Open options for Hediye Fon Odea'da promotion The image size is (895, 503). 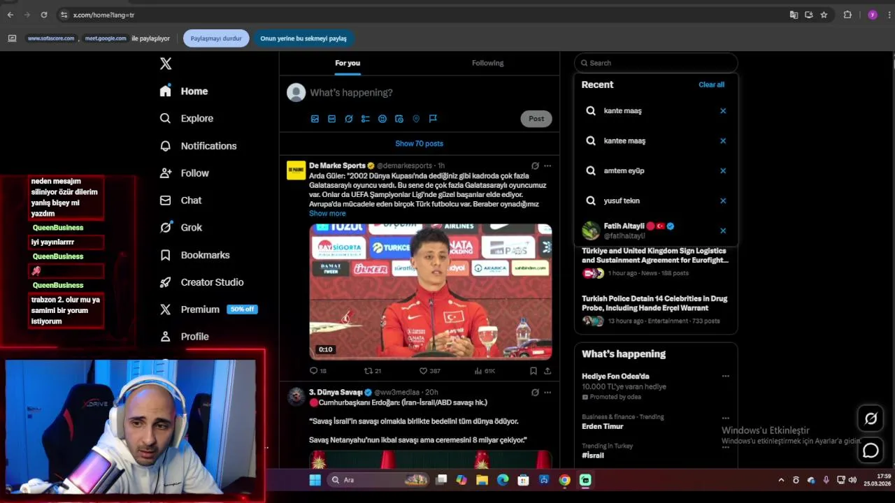[x=725, y=376]
